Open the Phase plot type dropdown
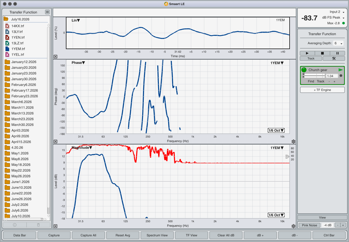Screen dimensions: 349x242 pos(78,63)
